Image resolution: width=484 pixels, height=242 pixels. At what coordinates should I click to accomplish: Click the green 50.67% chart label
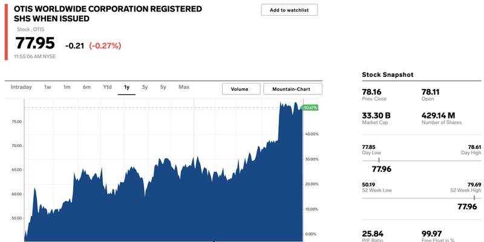point(310,108)
